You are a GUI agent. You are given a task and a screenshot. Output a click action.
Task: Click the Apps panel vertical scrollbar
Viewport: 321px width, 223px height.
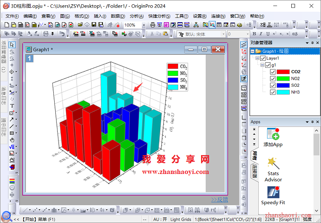pos(316,171)
